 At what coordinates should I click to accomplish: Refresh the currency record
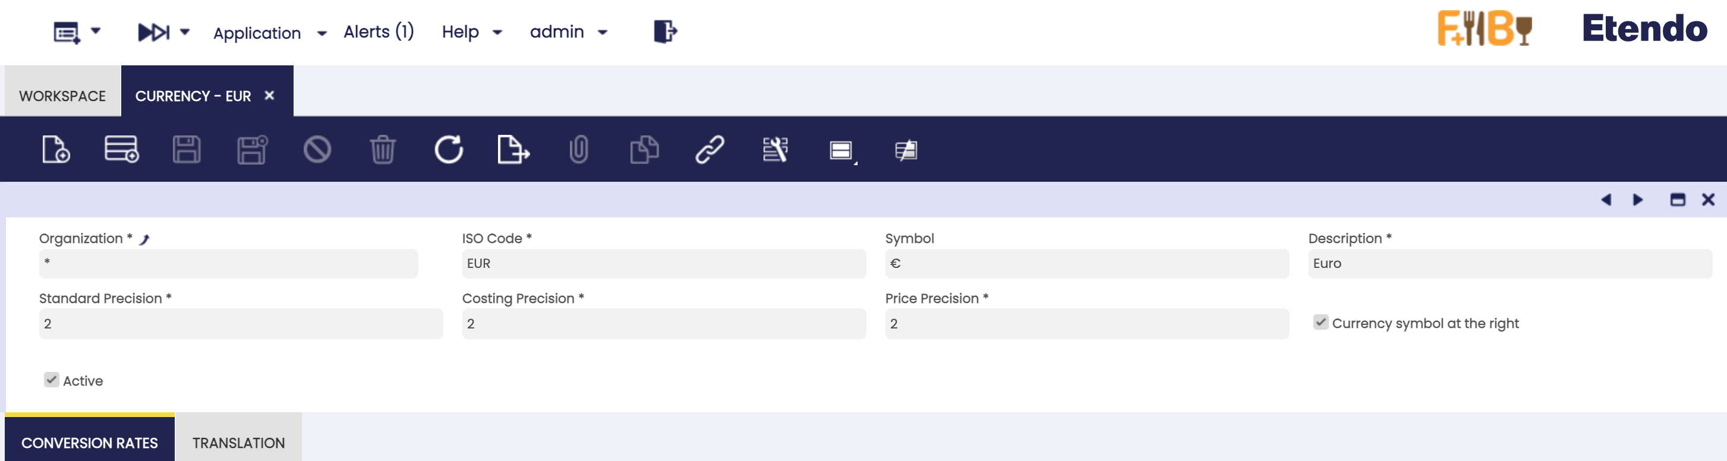(449, 150)
